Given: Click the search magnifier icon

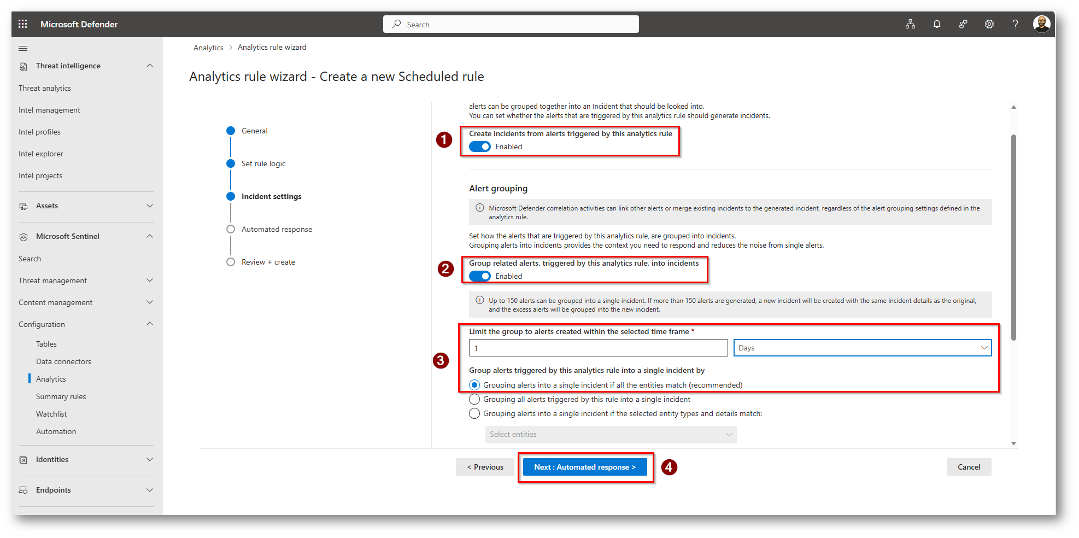Looking at the screenshot, I should coord(397,24).
